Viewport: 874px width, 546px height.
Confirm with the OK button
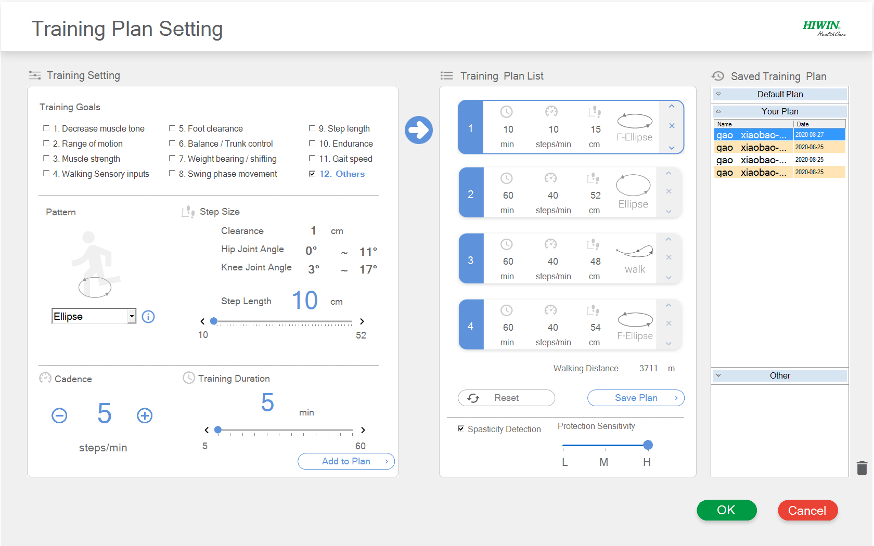pos(727,510)
